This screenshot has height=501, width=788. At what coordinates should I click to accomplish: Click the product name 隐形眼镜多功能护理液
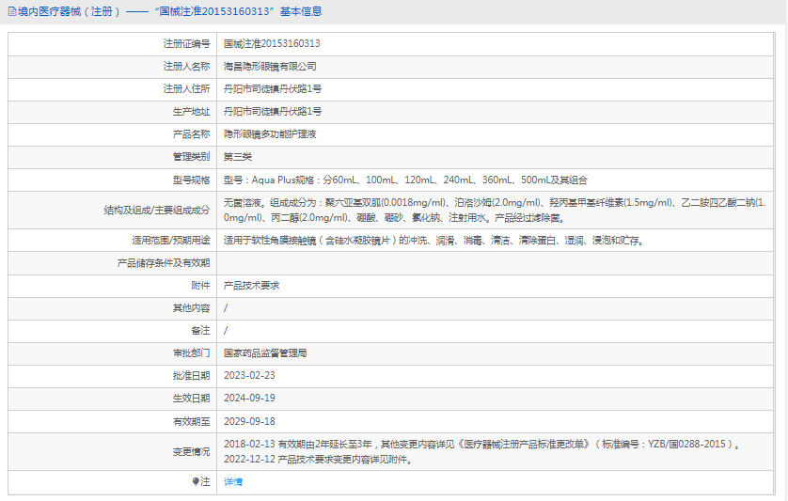coord(270,134)
